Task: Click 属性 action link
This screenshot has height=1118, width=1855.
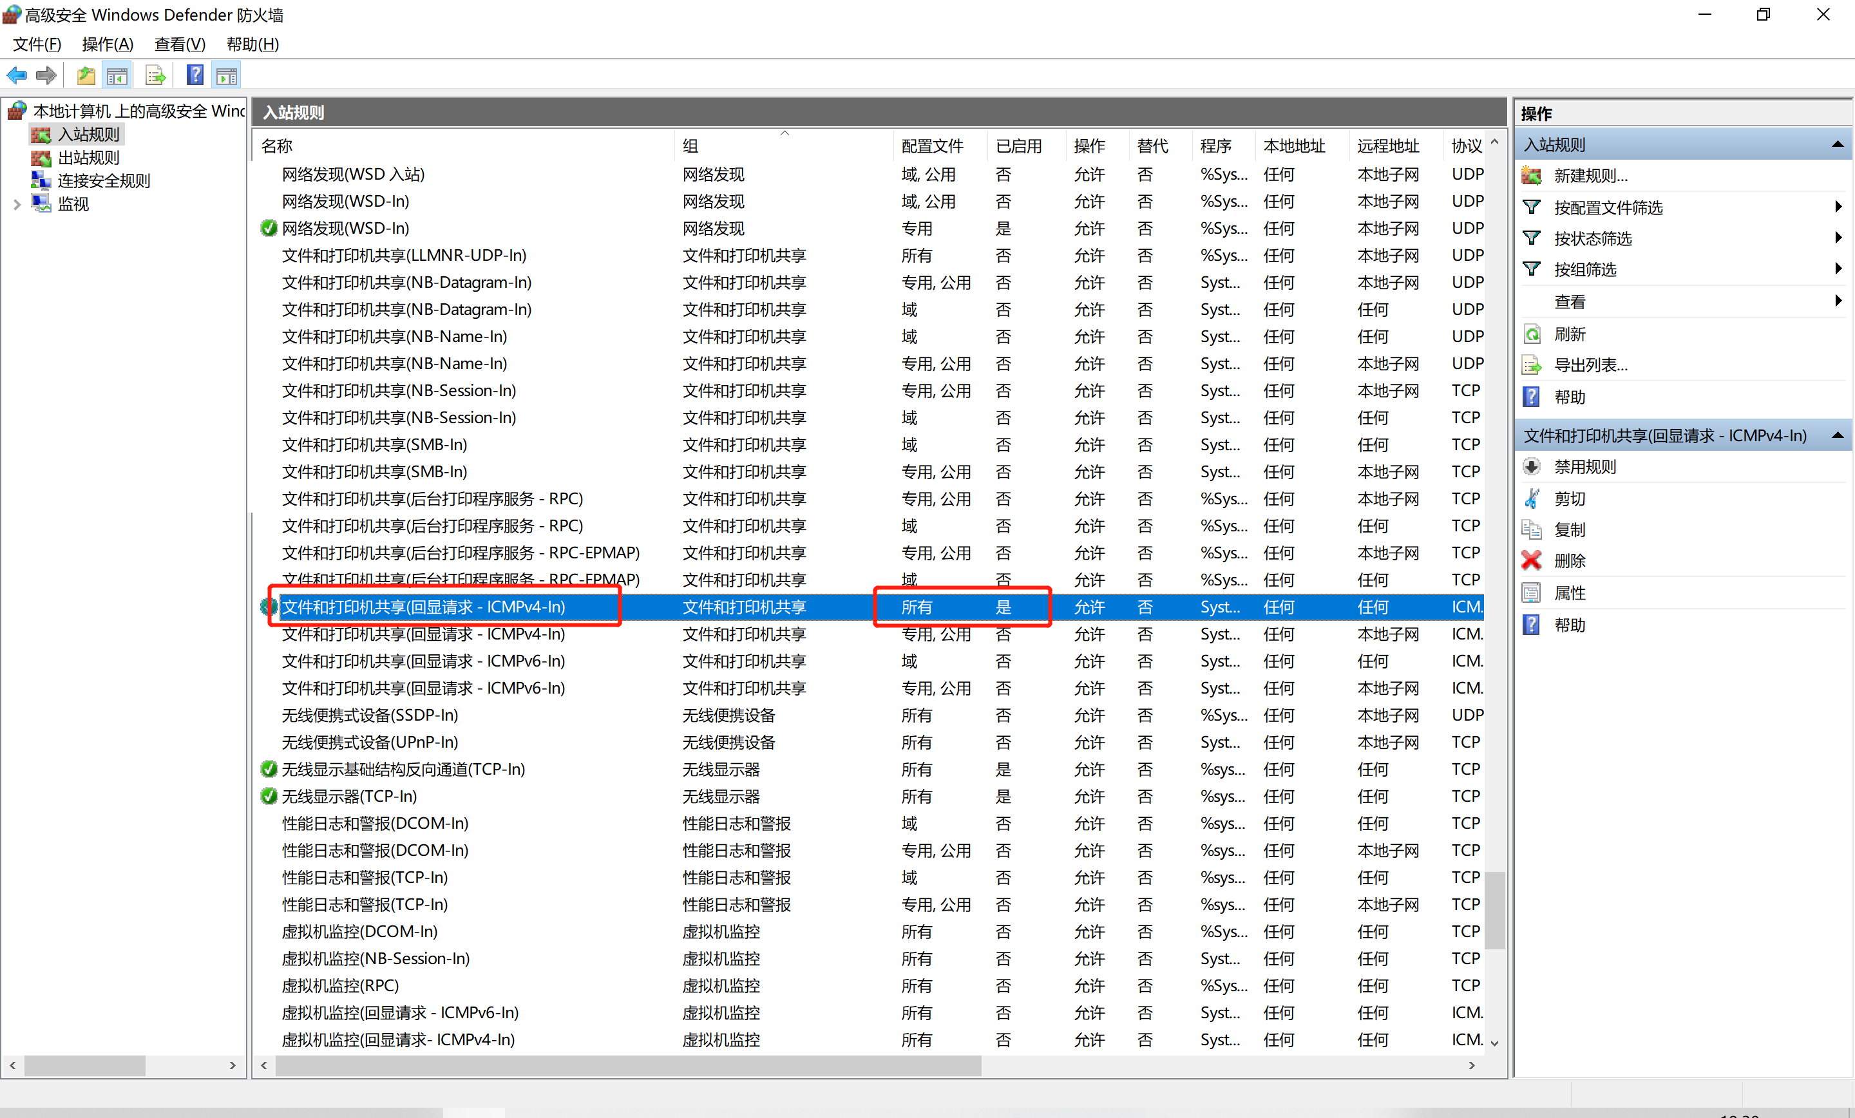Action: pos(1570,592)
